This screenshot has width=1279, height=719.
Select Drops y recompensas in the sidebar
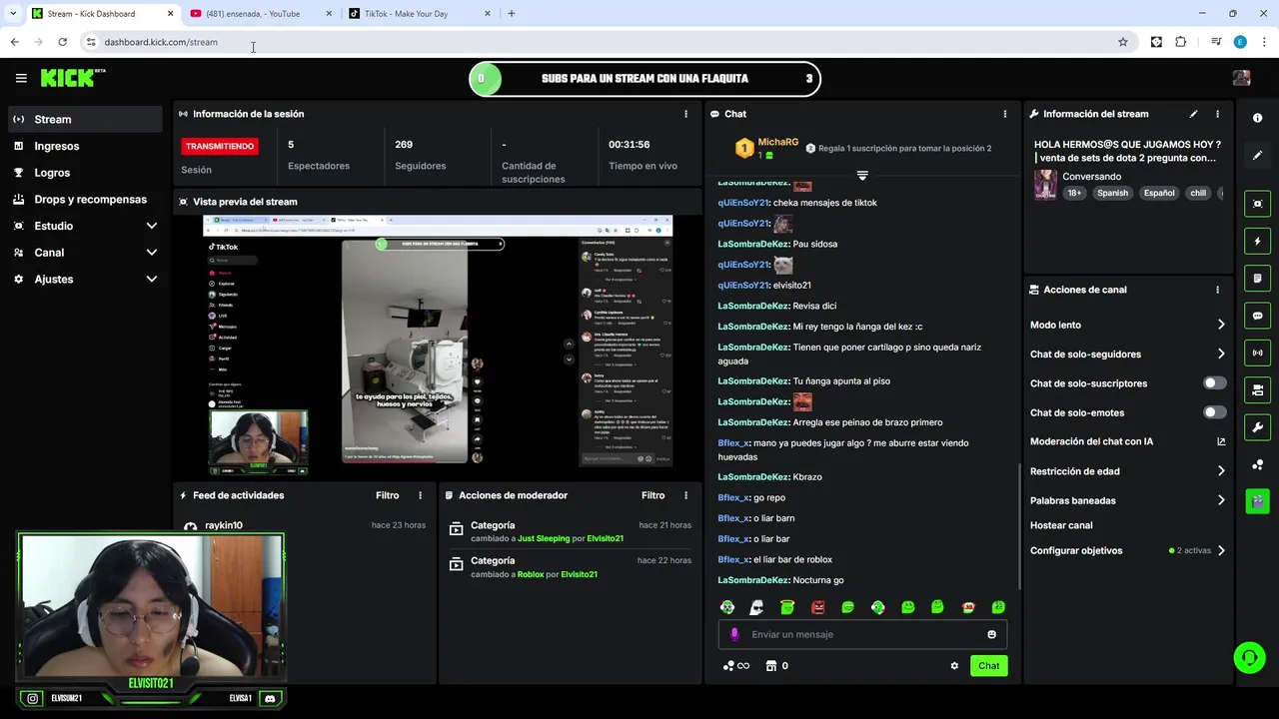point(85,199)
